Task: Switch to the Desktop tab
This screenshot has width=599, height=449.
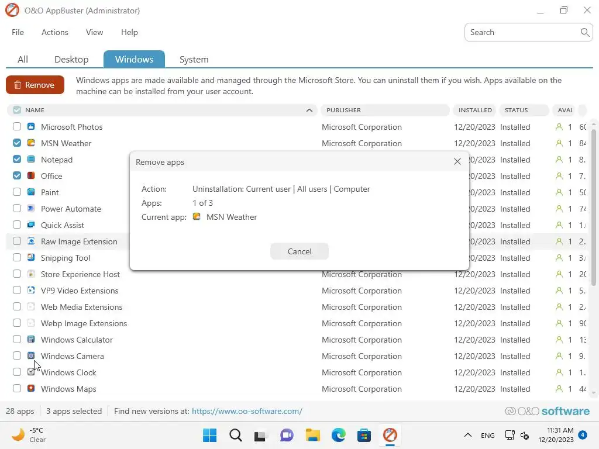Action: (71, 59)
